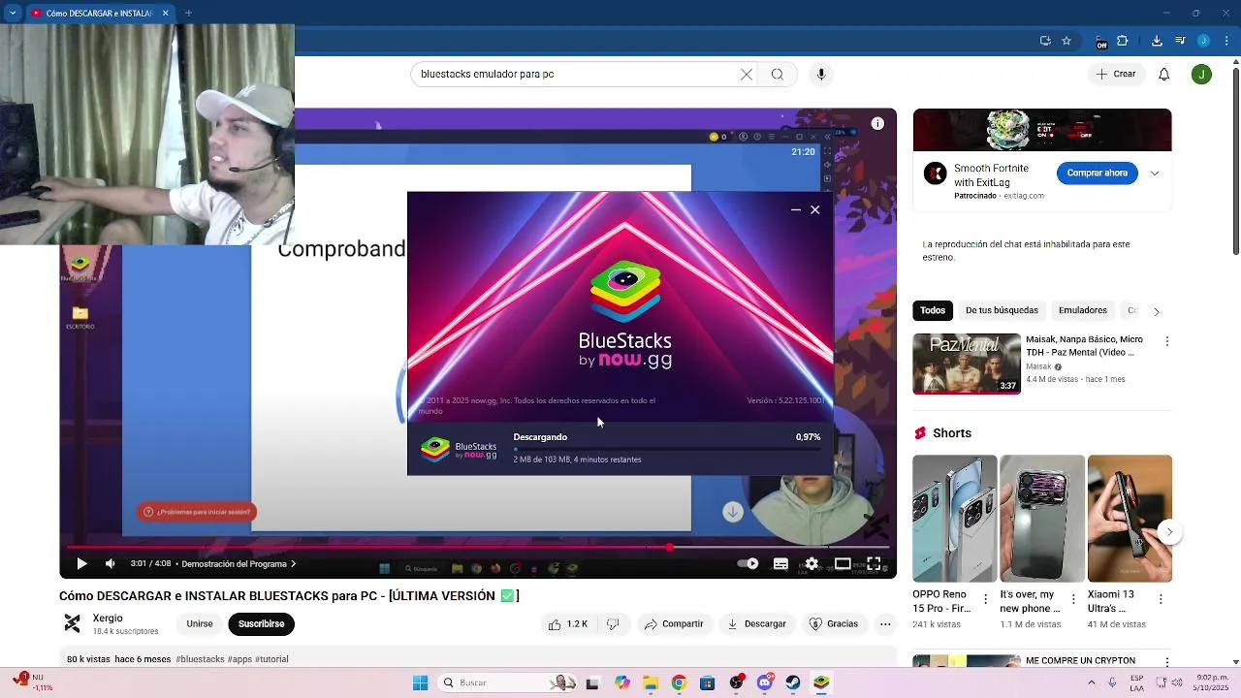Toggle video autoplay switch

click(x=748, y=563)
